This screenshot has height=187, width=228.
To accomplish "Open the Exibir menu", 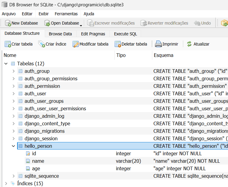I will pyautogui.click(x=44, y=14).
